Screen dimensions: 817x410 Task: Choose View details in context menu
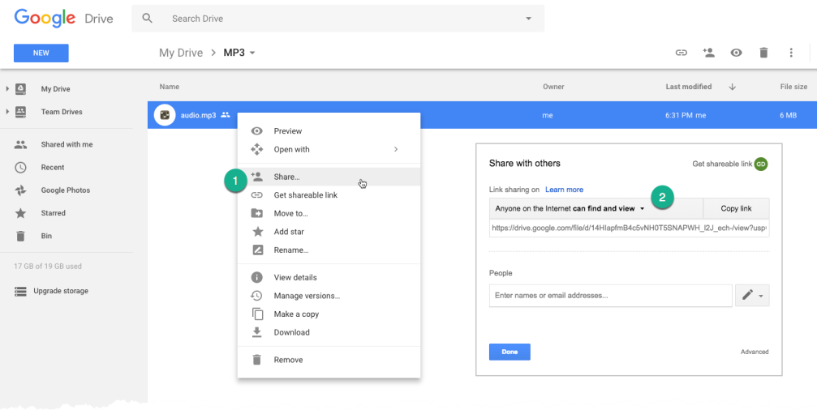coord(329,278)
